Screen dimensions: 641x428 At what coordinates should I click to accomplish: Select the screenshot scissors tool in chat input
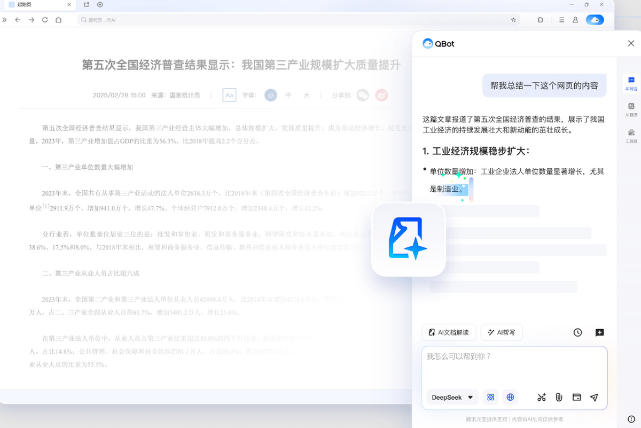pyautogui.click(x=541, y=398)
